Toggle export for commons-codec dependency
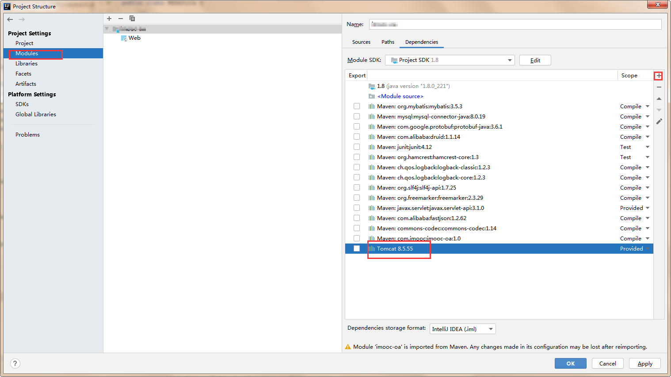 pyautogui.click(x=357, y=228)
